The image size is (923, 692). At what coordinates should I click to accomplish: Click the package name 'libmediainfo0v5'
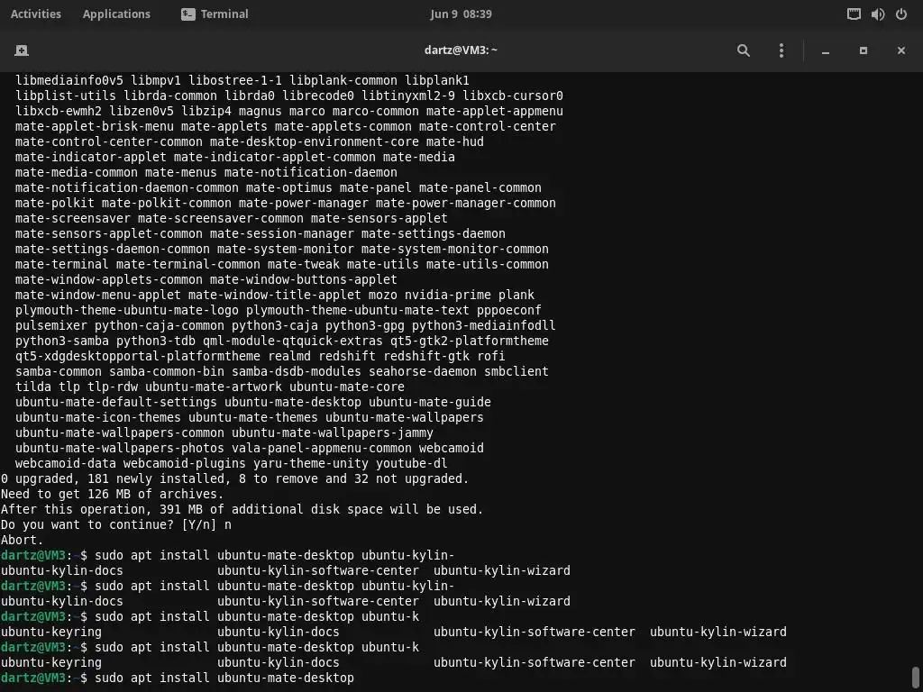69,81
